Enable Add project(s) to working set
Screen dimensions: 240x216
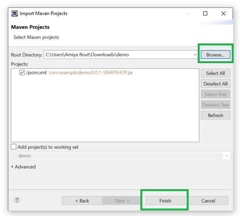[13, 147]
